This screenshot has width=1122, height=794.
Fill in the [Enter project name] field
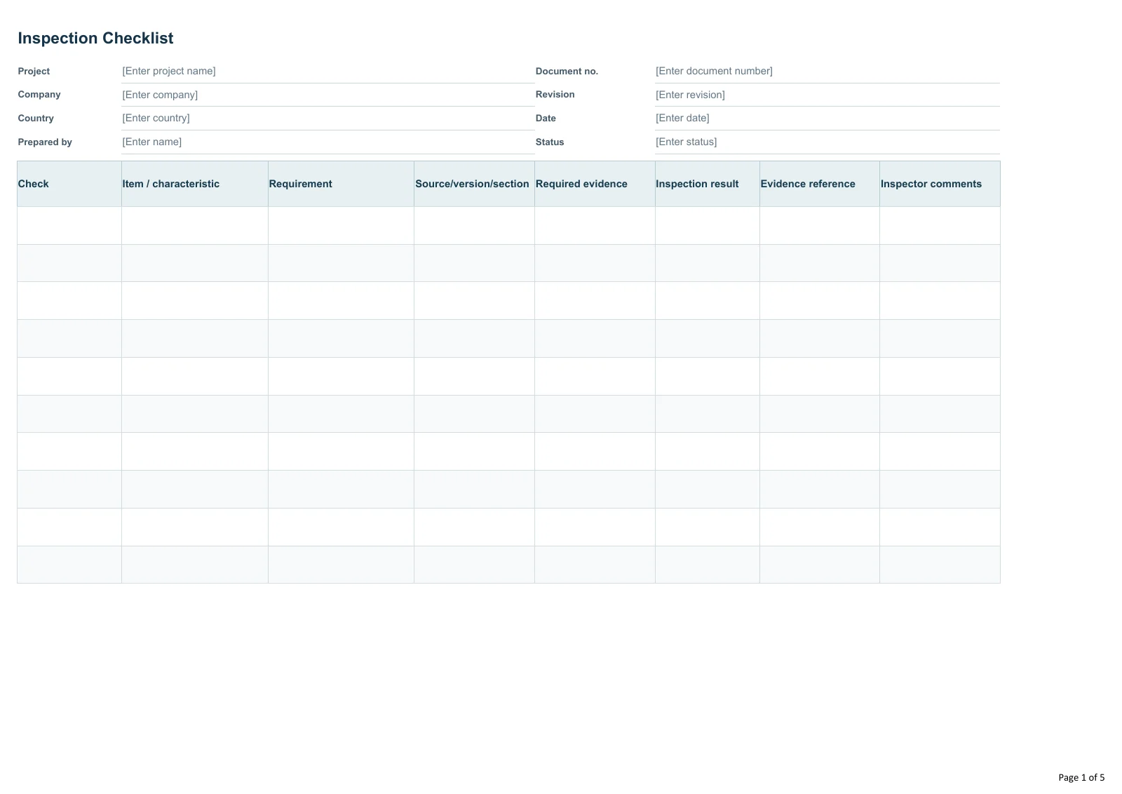click(328, 71)
